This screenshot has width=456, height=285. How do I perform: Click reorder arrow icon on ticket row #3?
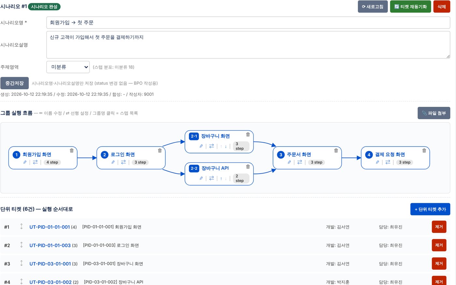(x=21, y=264)
